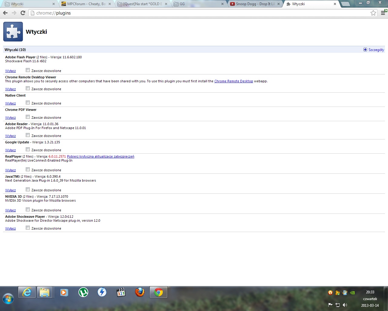Disable NVIDIA 3D via Wyłącz
The height and width of the screenshot is (311, 388).
(x=10, y=210)
